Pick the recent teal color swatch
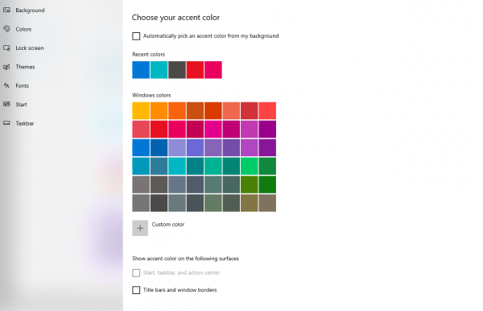This screenshot has height=311, width=483. [x=159, y=70]
